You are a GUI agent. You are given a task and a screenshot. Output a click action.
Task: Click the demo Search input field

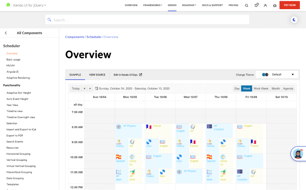[x=147, y=20]
